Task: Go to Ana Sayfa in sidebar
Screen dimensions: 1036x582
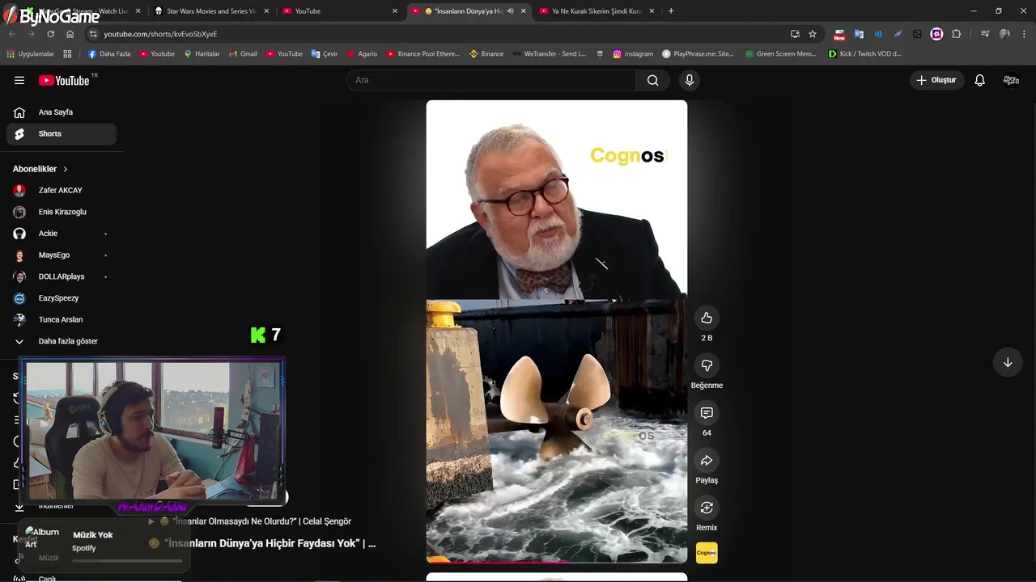Action: 62,112
